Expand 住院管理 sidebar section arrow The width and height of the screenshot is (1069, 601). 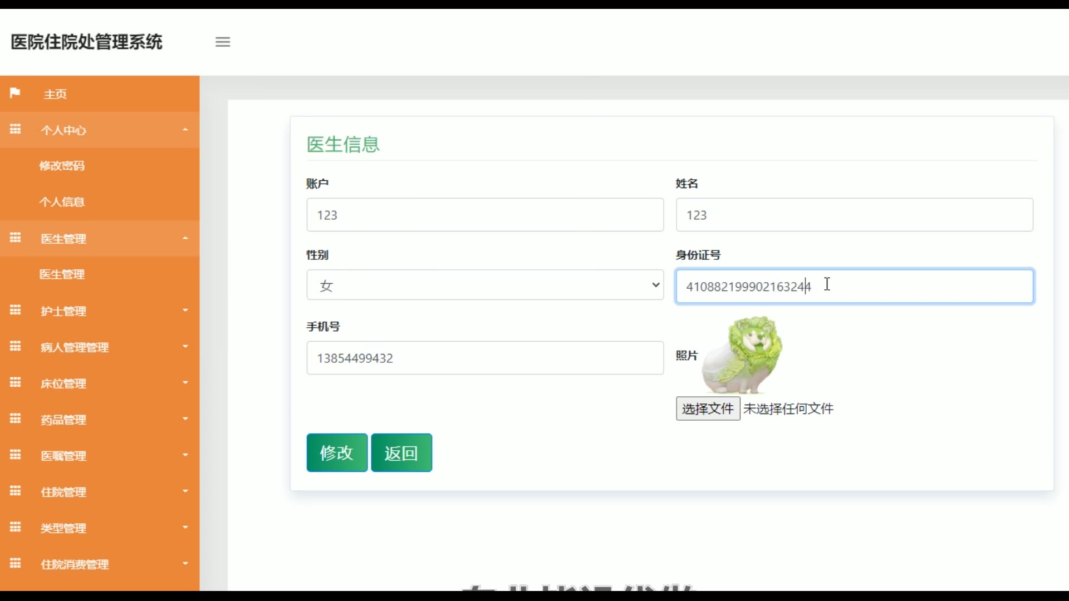[185, 491]
